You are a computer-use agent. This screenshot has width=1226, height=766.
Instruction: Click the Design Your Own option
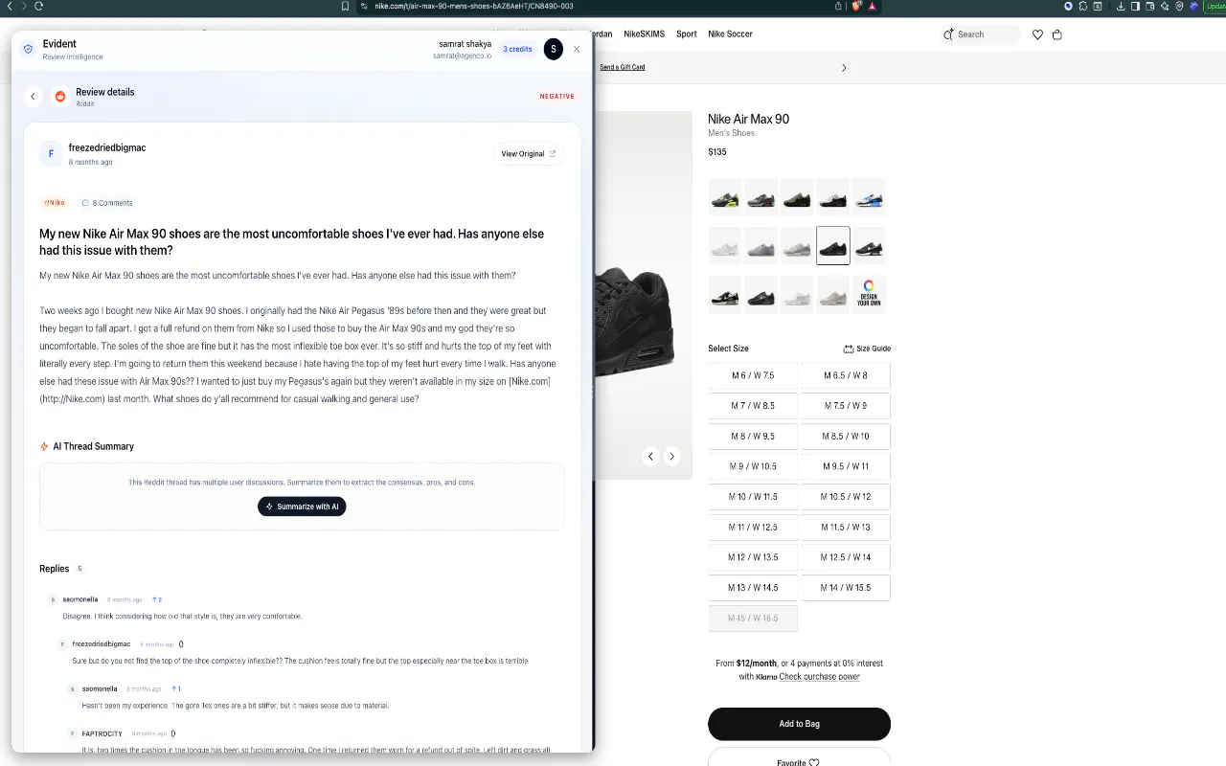click(x=869, y=293)
